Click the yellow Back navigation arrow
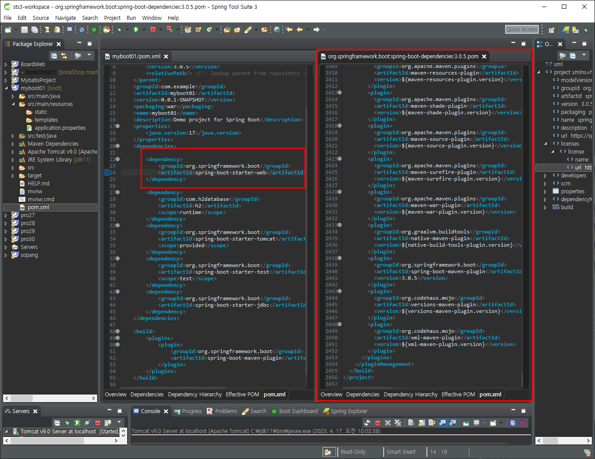 tap(300, 30)
